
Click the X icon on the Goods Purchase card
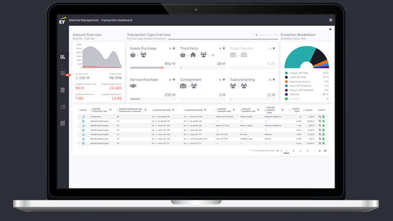(170, 48)
